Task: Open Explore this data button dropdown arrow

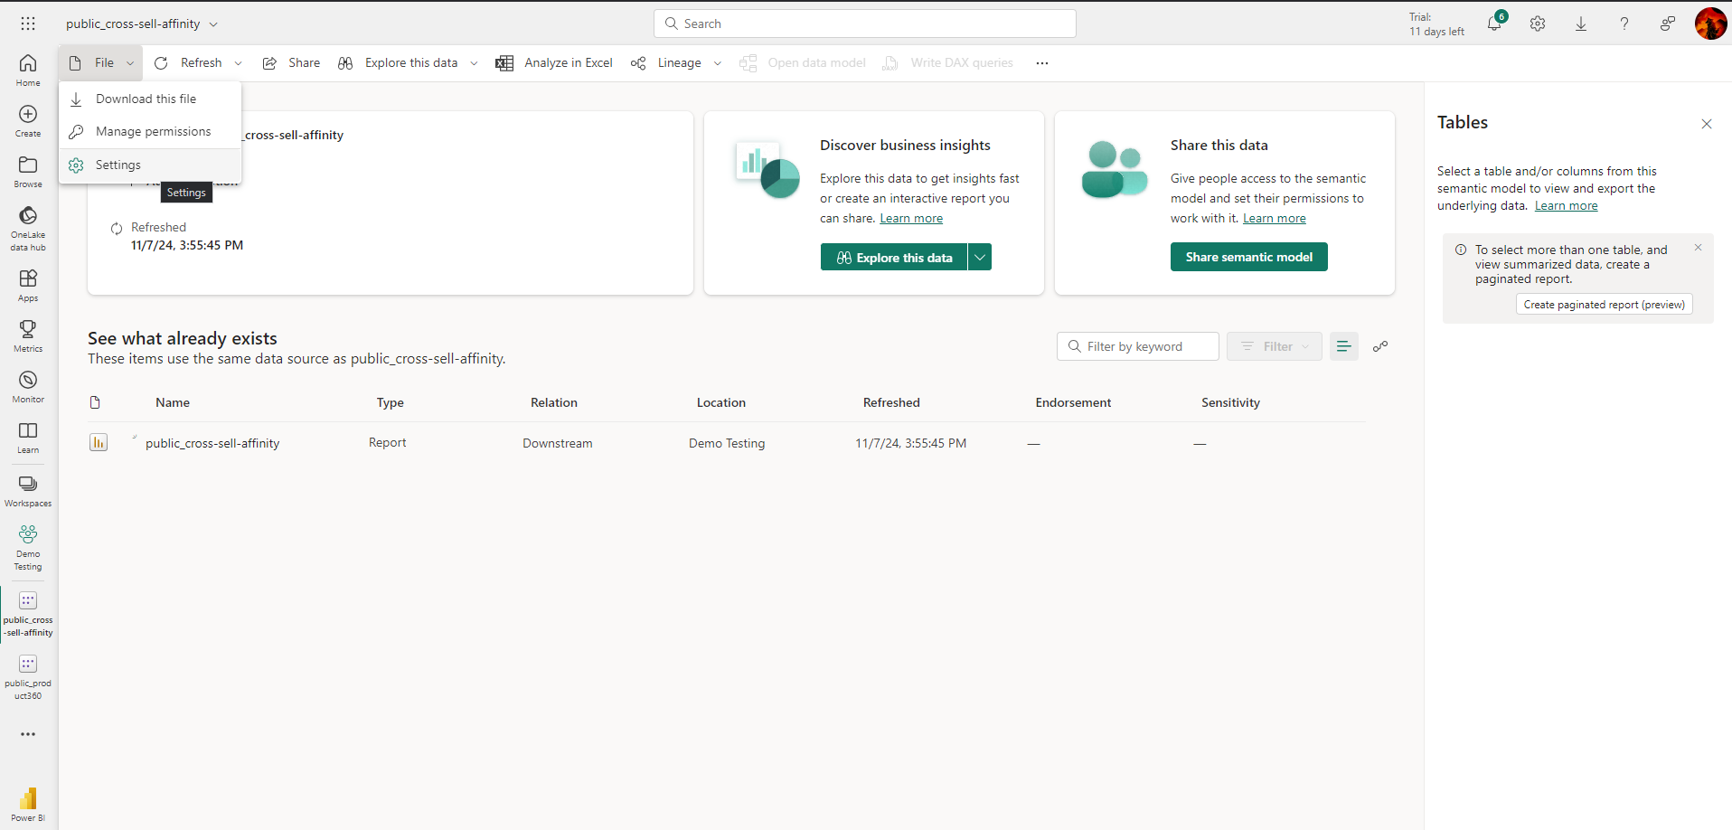Action: (980, 257)
